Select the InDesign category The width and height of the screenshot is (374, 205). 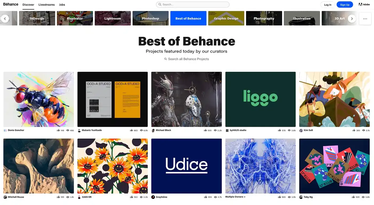(x=37, y=18)
